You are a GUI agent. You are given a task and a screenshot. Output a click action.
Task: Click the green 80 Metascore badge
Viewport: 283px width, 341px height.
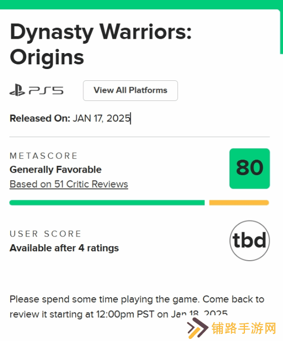(250, 168)
